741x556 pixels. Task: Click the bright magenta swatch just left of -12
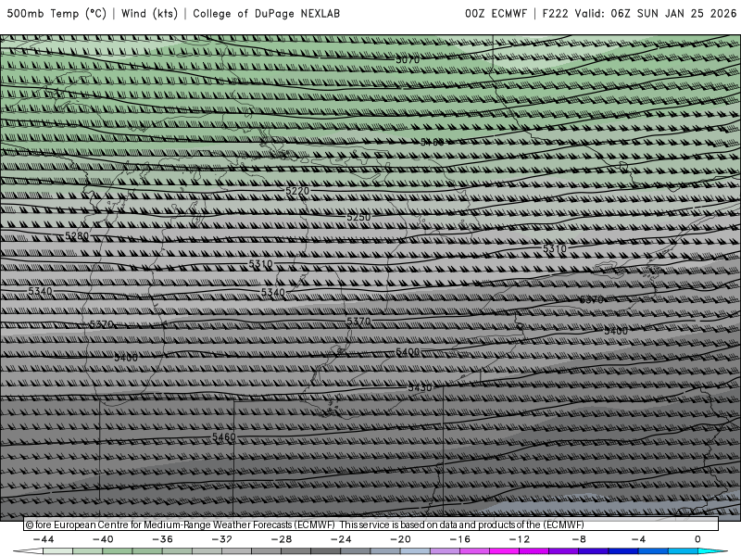[504, 551]
